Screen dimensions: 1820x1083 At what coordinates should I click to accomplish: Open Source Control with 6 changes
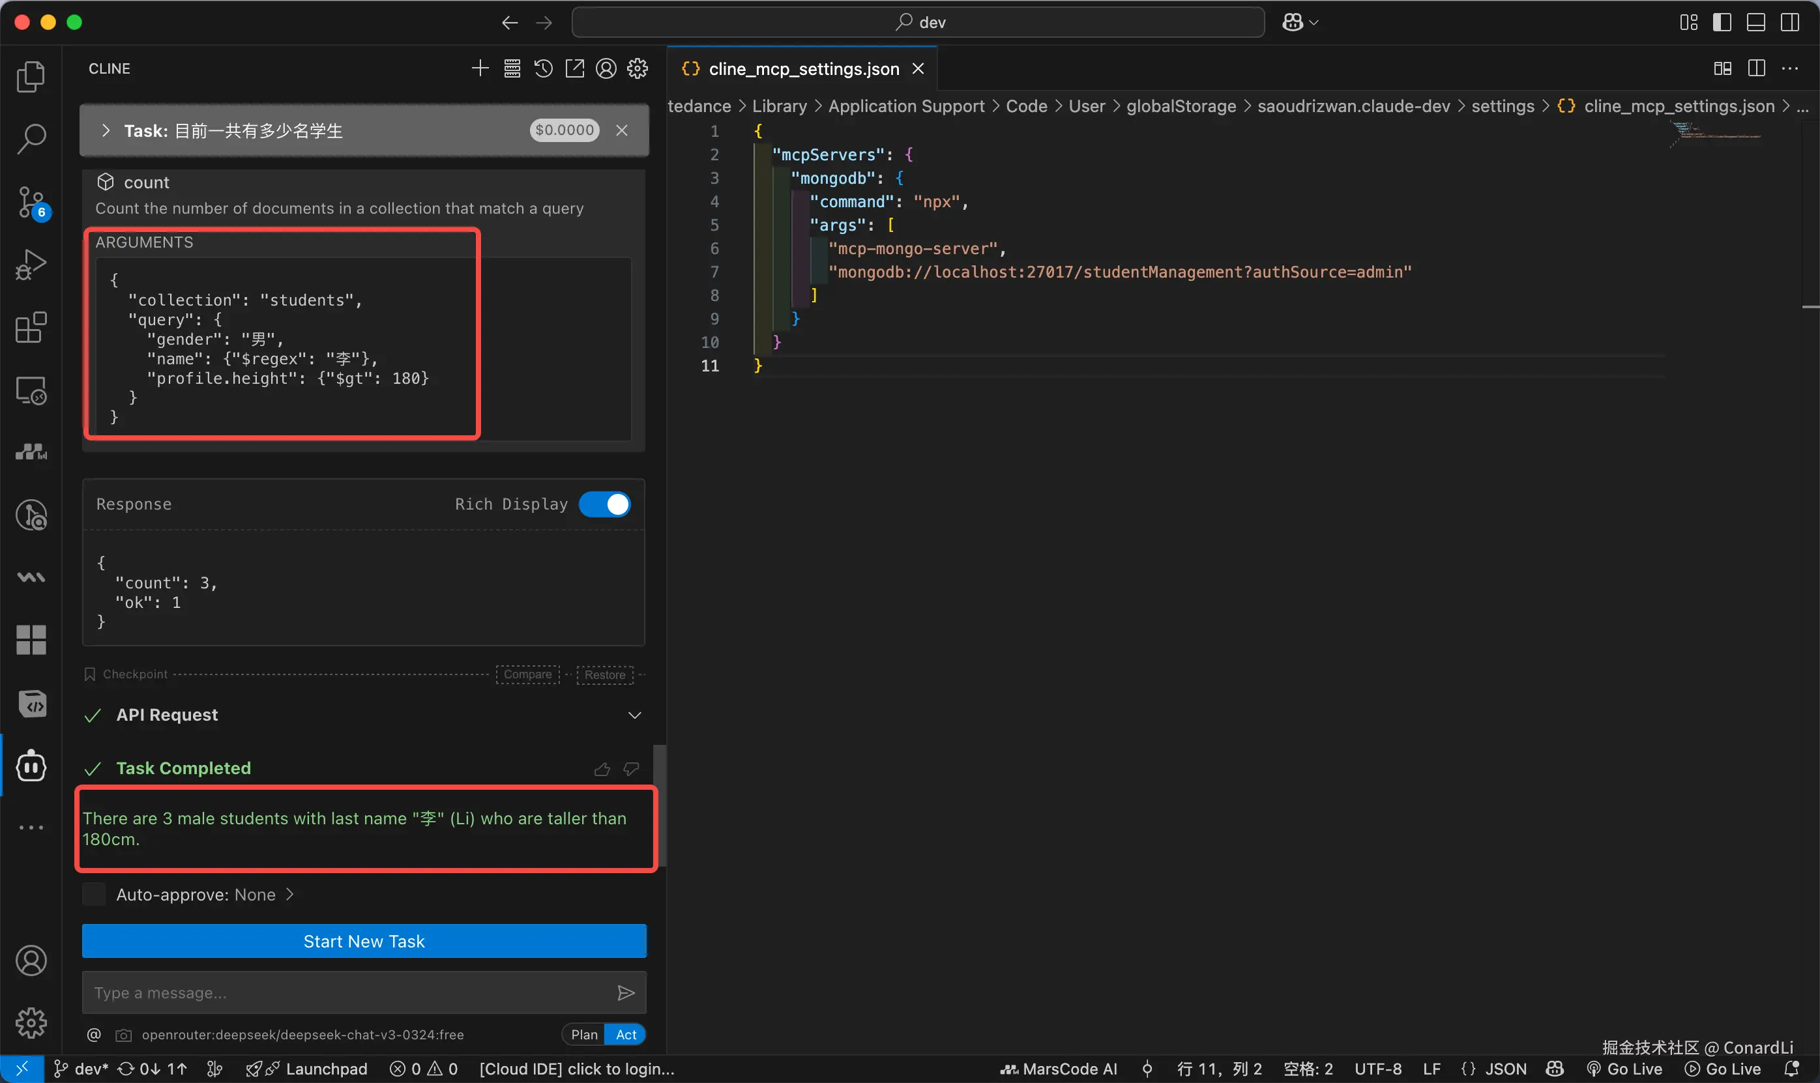pyautogui.click(x=31, y=202)
